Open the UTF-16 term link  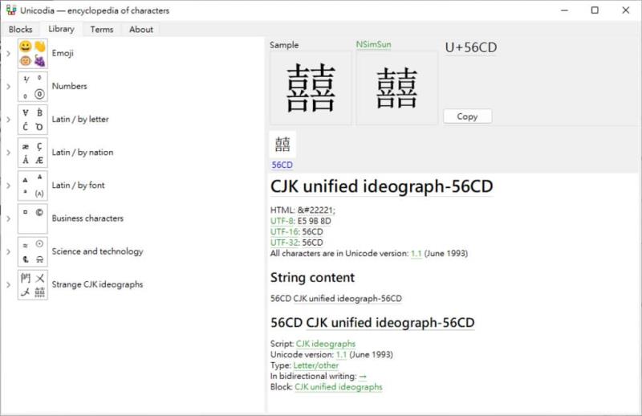click(284, 231)
